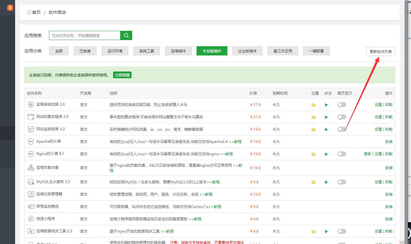Select the 网站监控报表 chart icon
Screen dimensions: 411x244
coord(31,129)
